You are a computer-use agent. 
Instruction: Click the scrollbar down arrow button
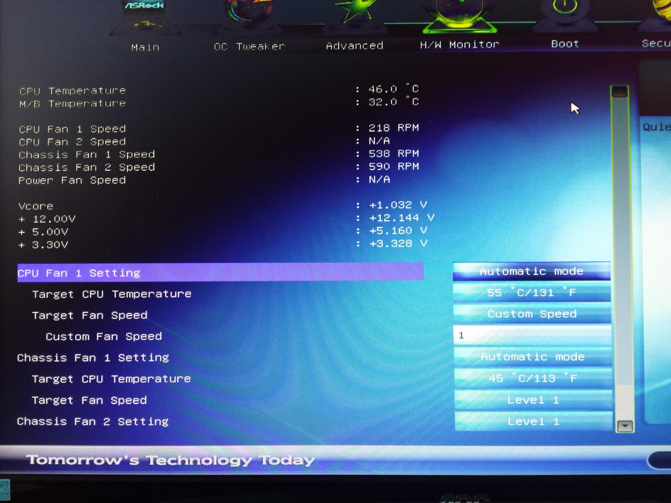click(625, 426)
